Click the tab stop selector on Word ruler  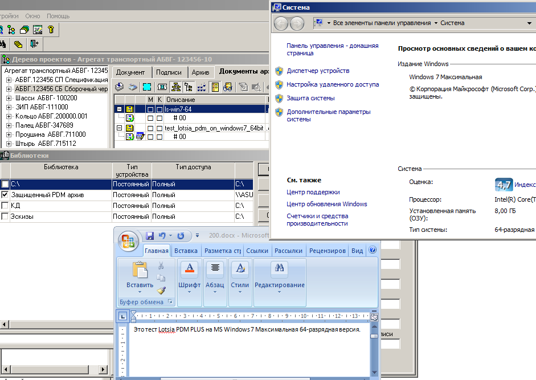pos(122,316)
